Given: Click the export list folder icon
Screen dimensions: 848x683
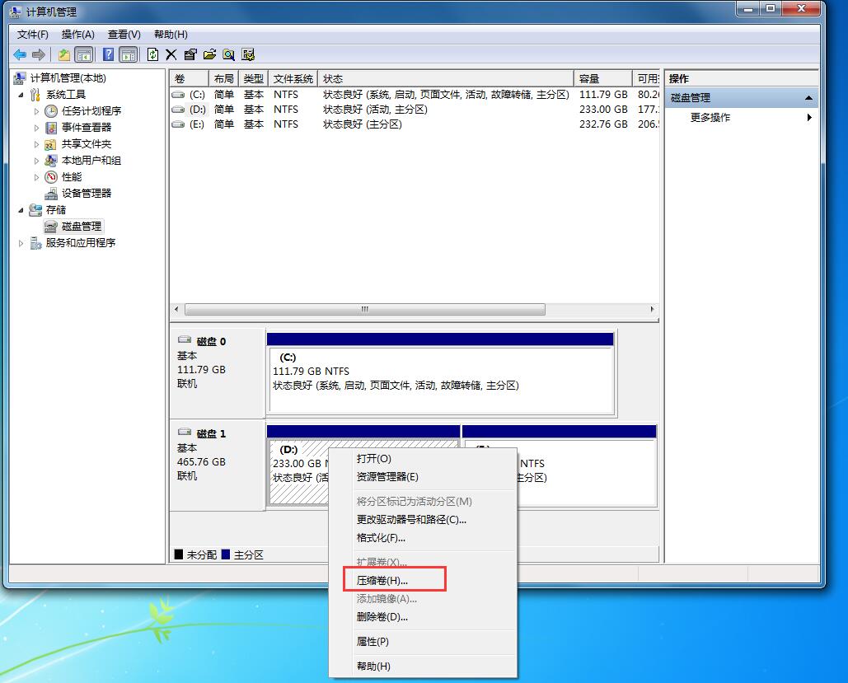Looking at the screenshot, I should click(208, 54).
